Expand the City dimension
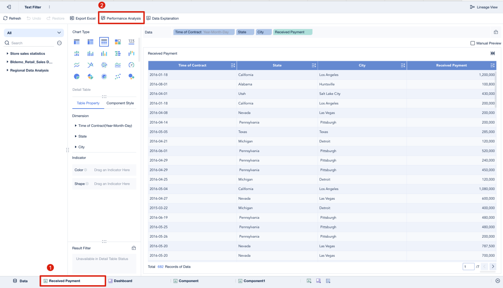 click(x=80, y=147)
